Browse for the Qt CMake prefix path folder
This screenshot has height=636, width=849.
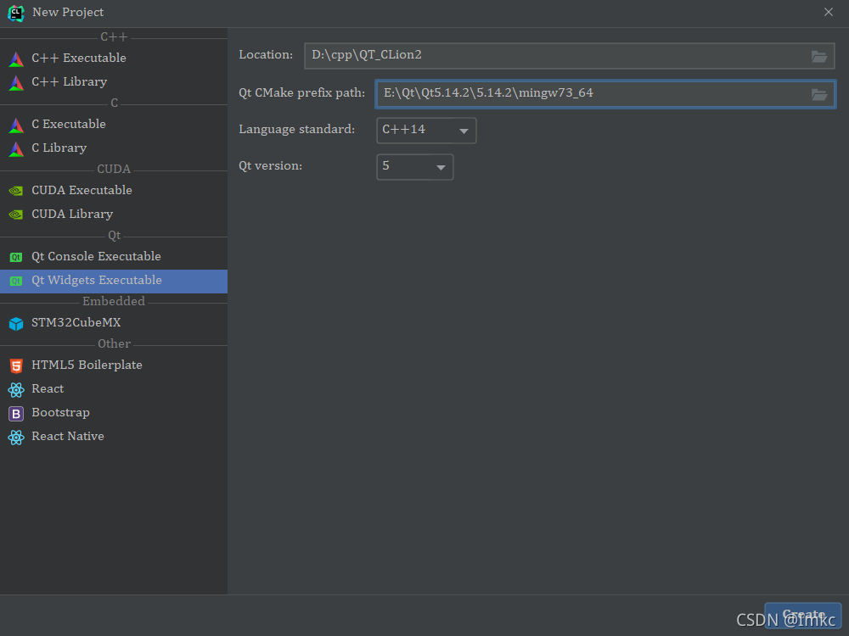click(819, 95)
